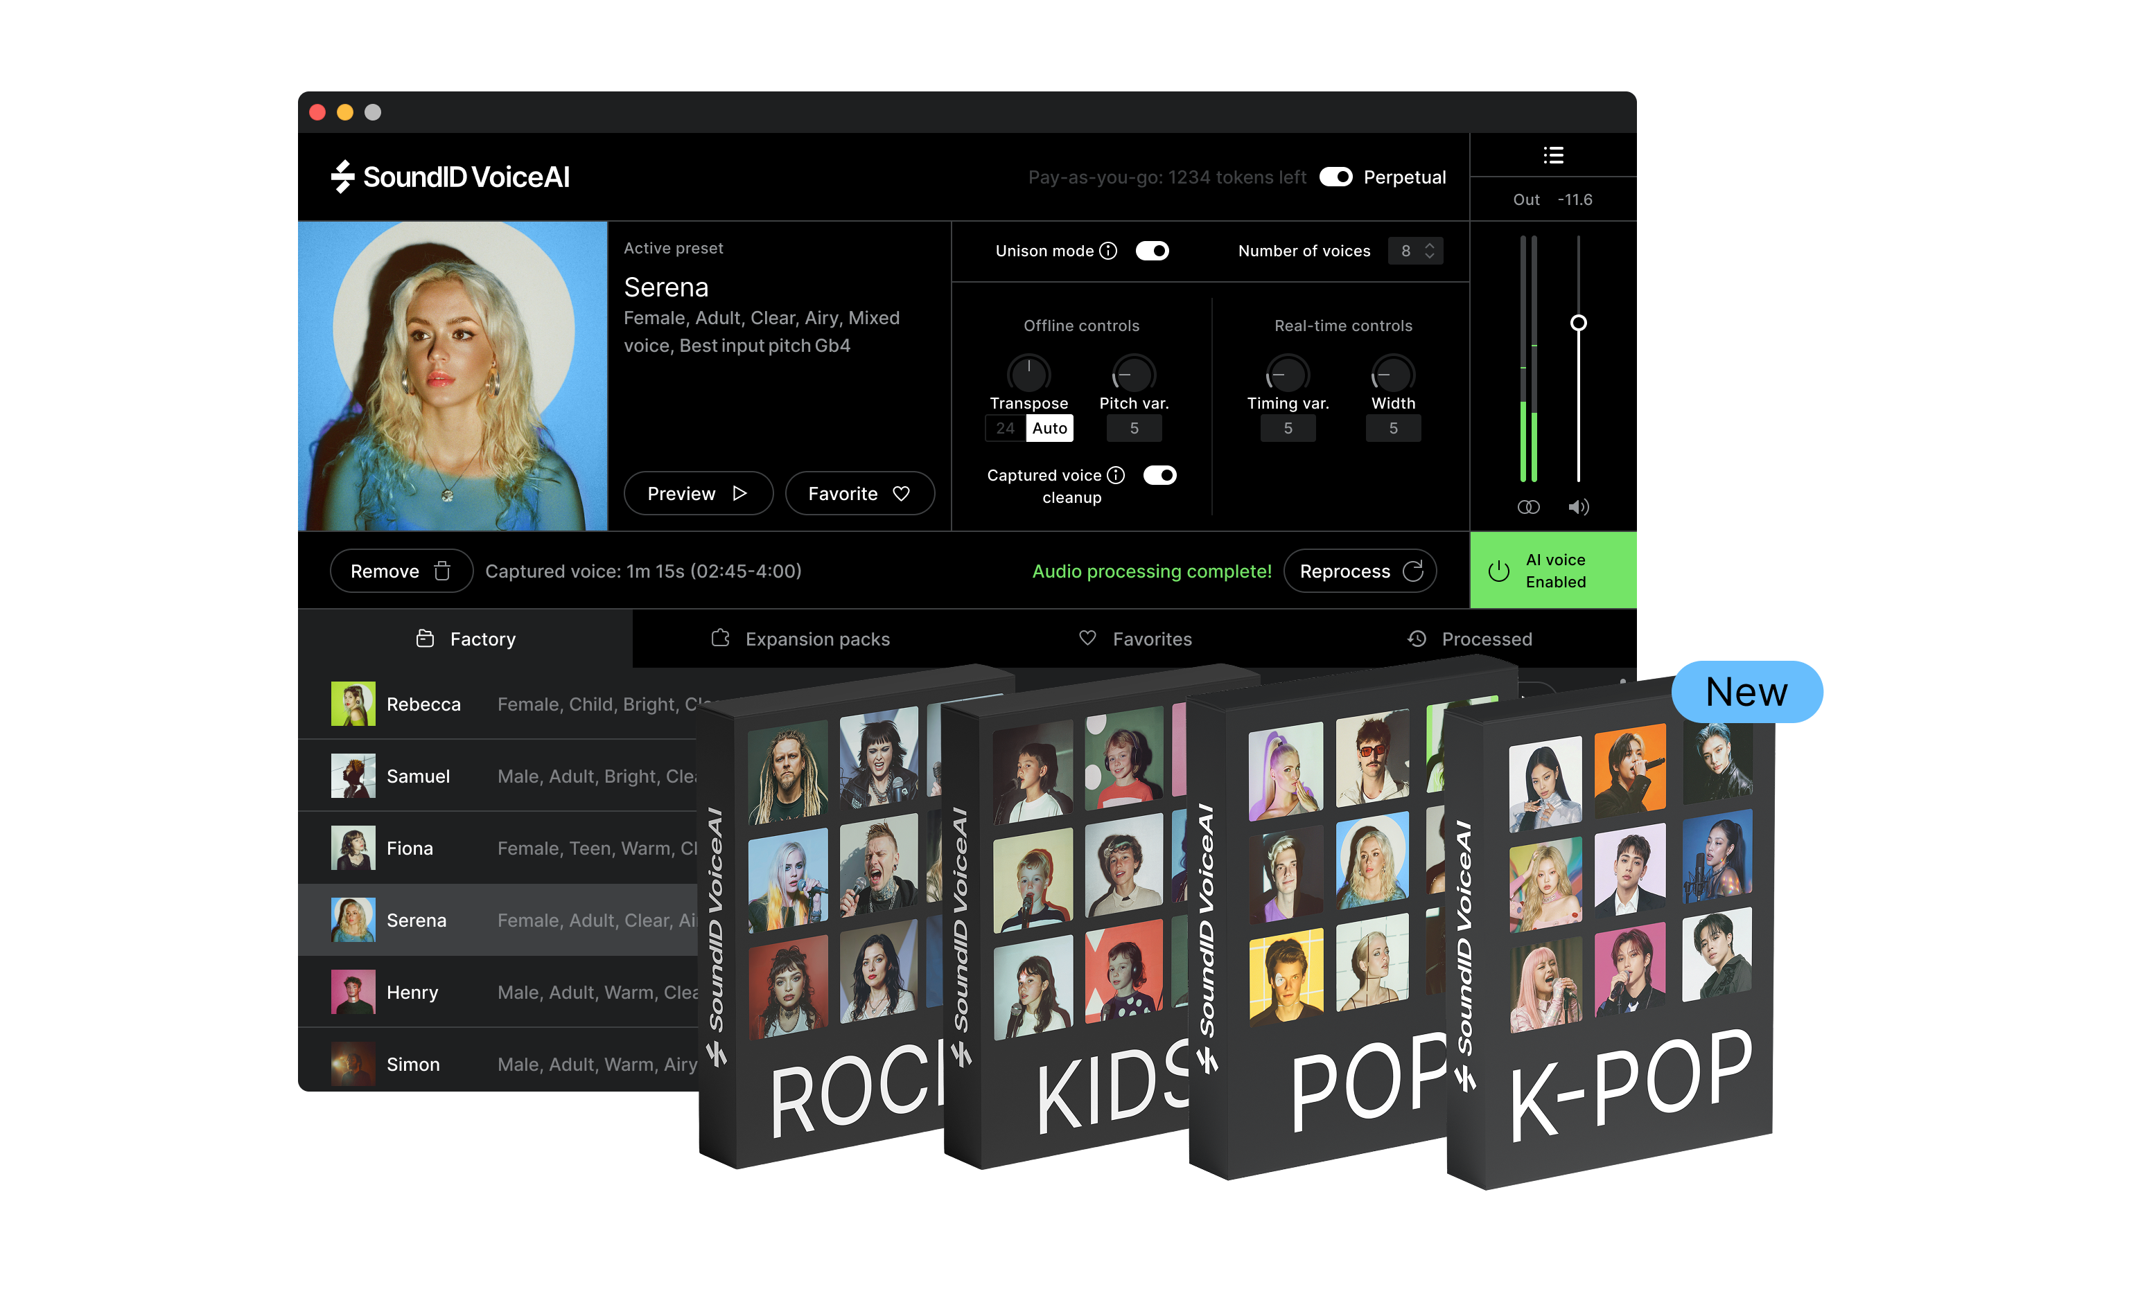
Task: Click the play icon on the Preview button
Action: pos(741,493)
